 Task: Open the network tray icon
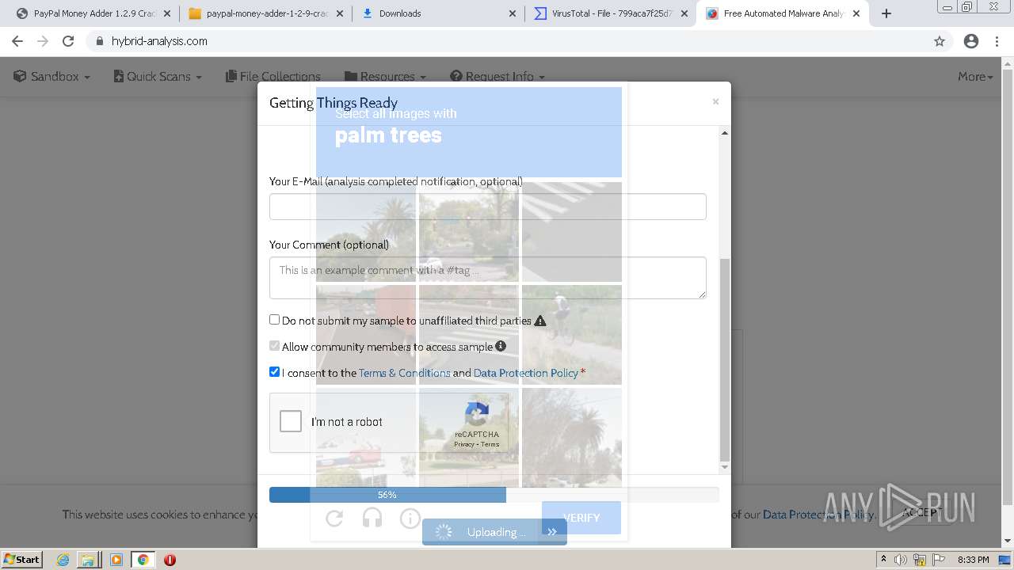[x=920, y=560]
